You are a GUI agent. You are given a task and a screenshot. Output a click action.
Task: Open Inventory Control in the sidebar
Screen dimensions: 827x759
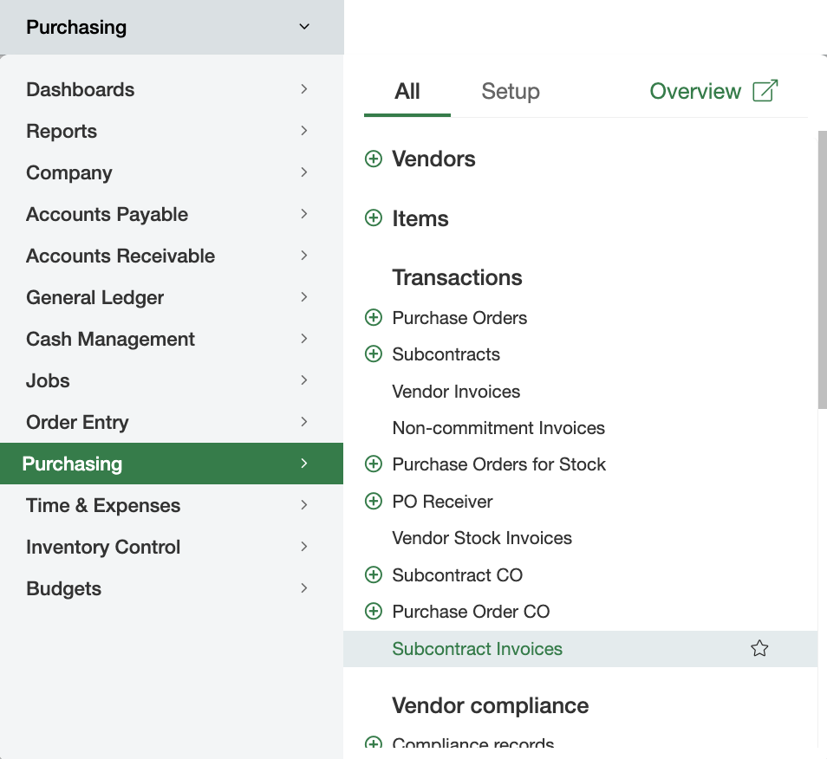[x=172, y=547]
